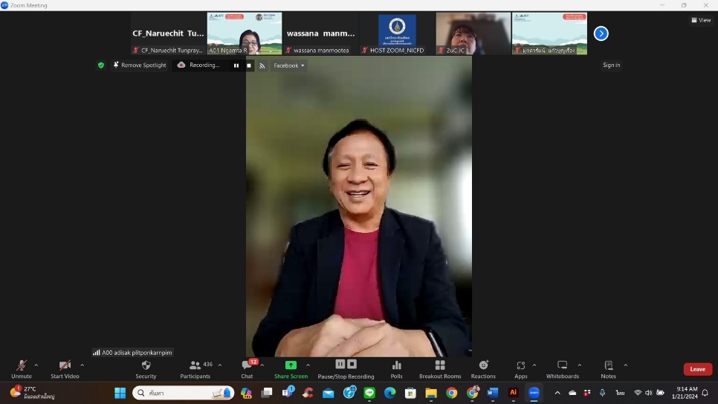Show next participants with blue arrow

601,33
